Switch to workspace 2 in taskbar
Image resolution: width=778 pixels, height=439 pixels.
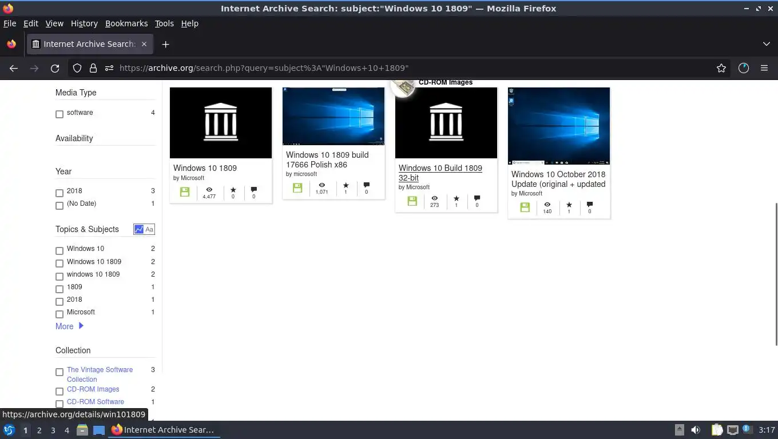point(39,430)
